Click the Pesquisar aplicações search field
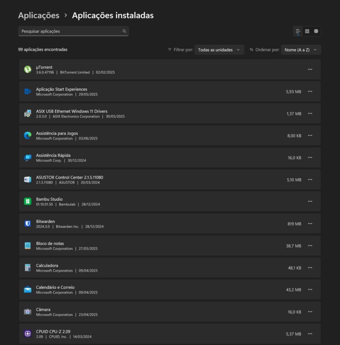340x345 pixels. click(x=70, y=31)
